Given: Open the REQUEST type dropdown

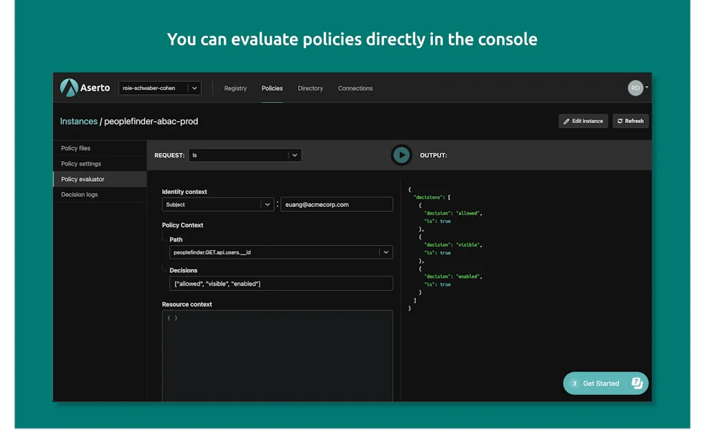Looking at the screenshot, I should tap(294, 155).
